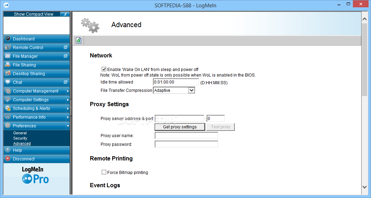Select Advanced preferences item

coord(22,143)
